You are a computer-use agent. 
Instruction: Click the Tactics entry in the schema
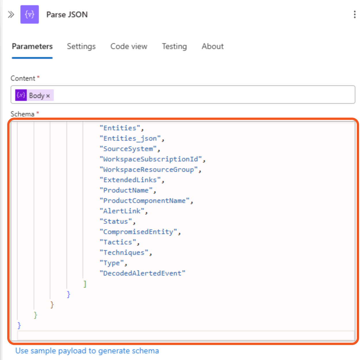point(118,242)
